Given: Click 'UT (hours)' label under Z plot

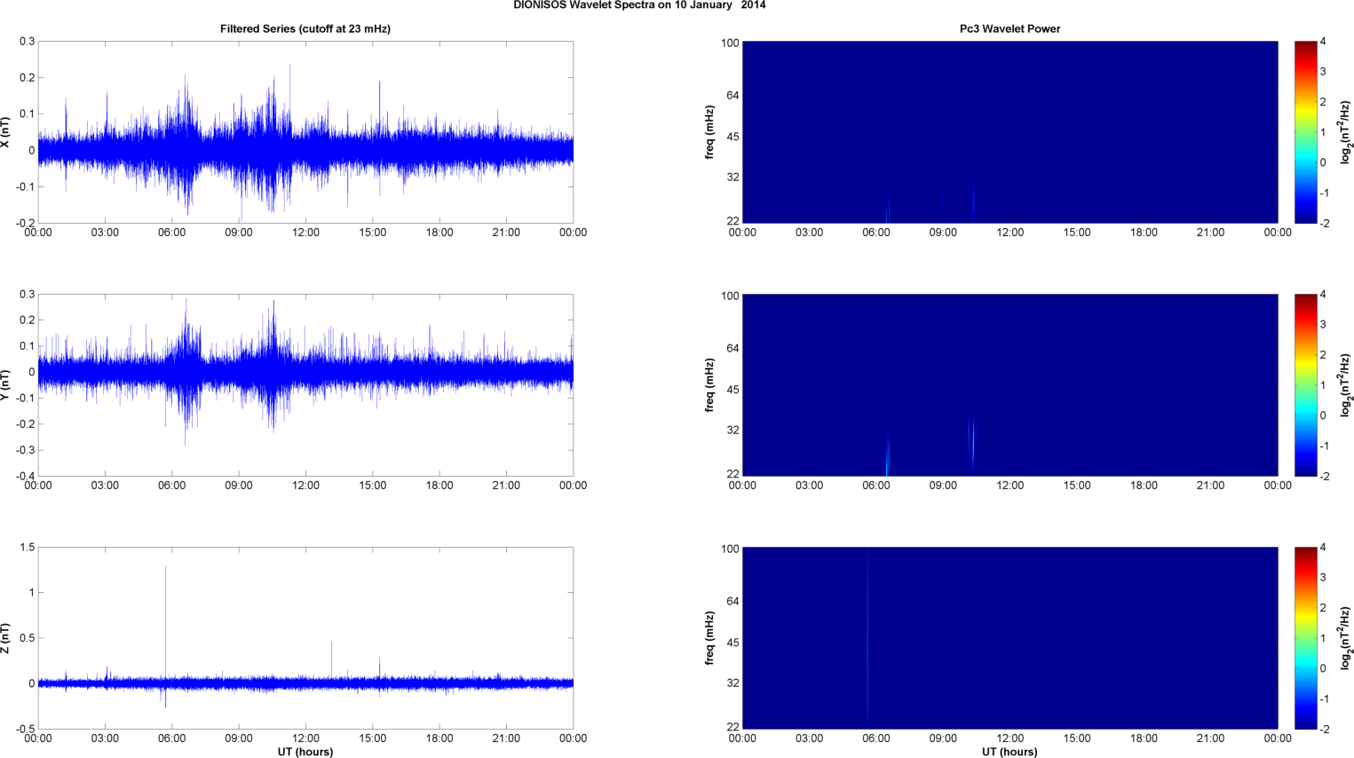Looking at the screenshot, I should [305, 752].
